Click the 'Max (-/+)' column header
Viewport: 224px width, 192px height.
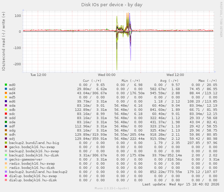point(208,81)
